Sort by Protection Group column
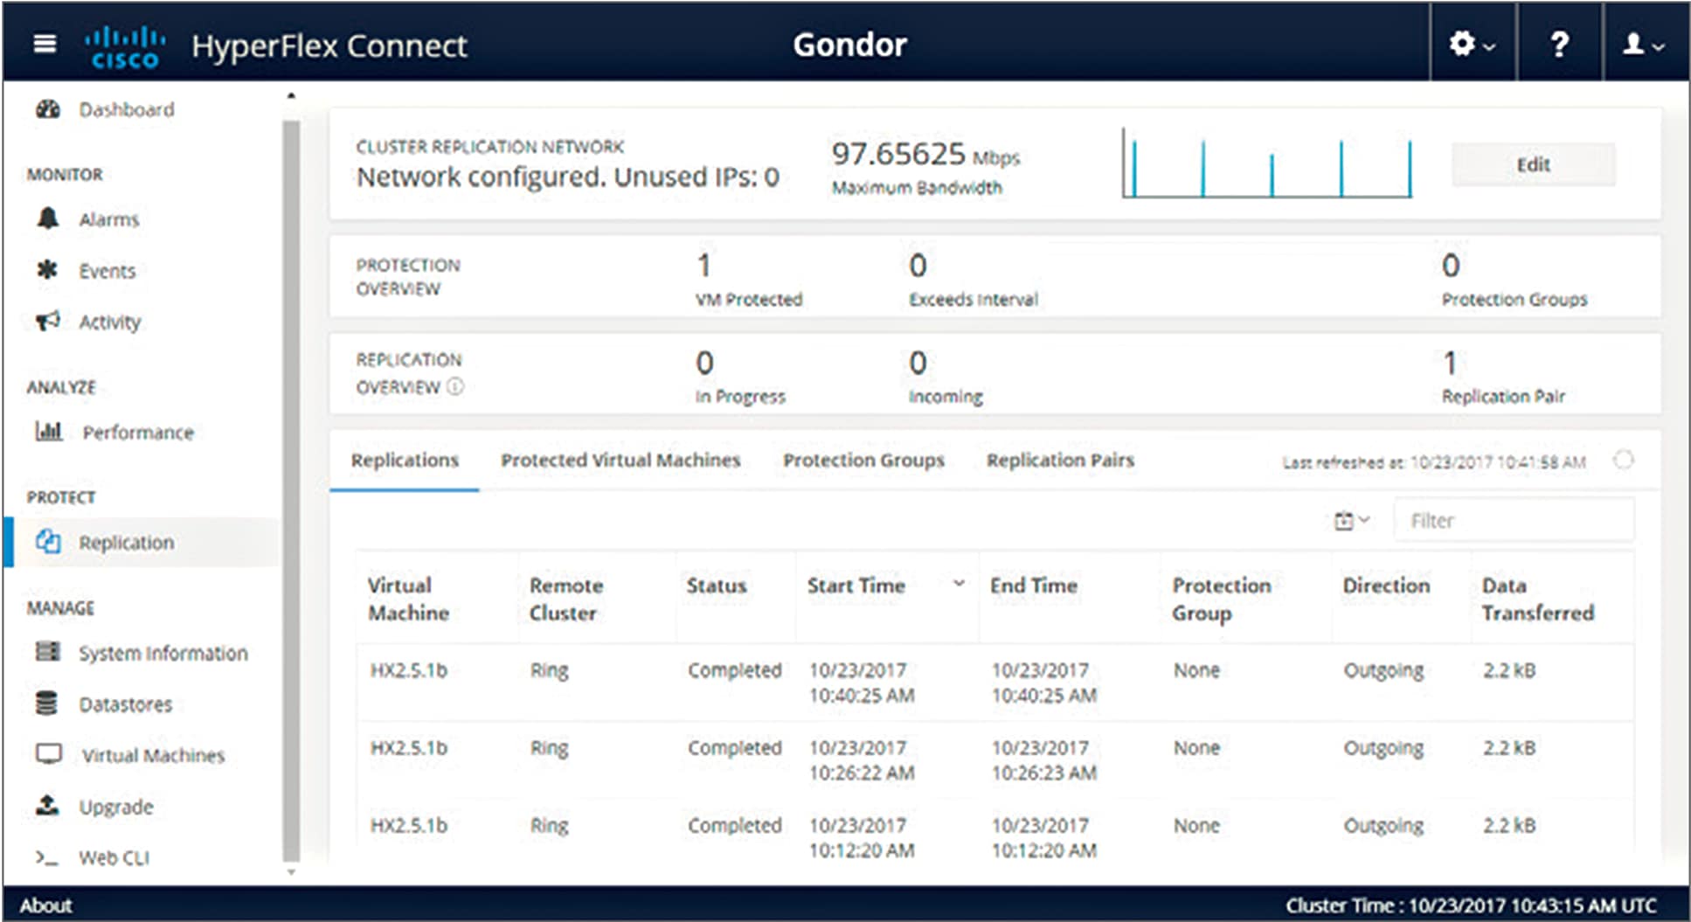Image resolution: width=1691 pixels, height=922 pixels. 1221,599
